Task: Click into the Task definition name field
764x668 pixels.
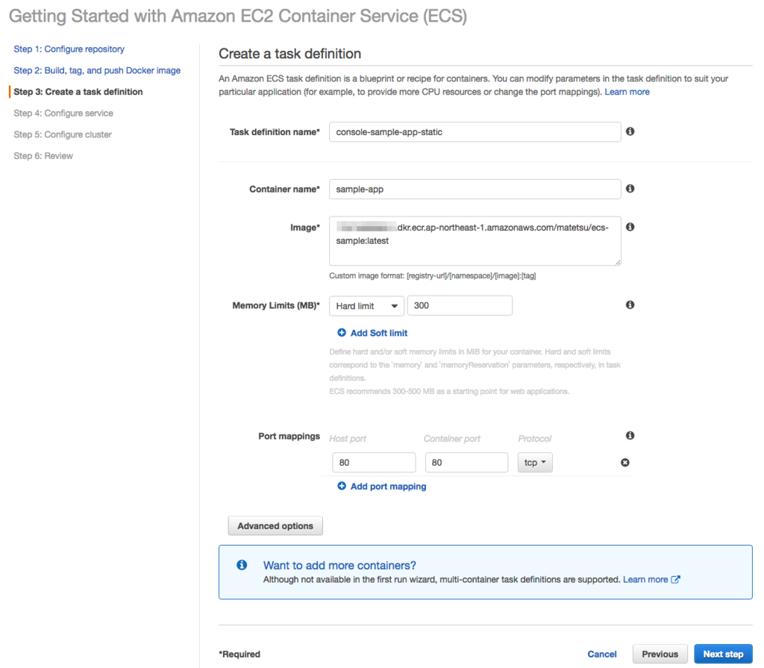Action: 475,132
